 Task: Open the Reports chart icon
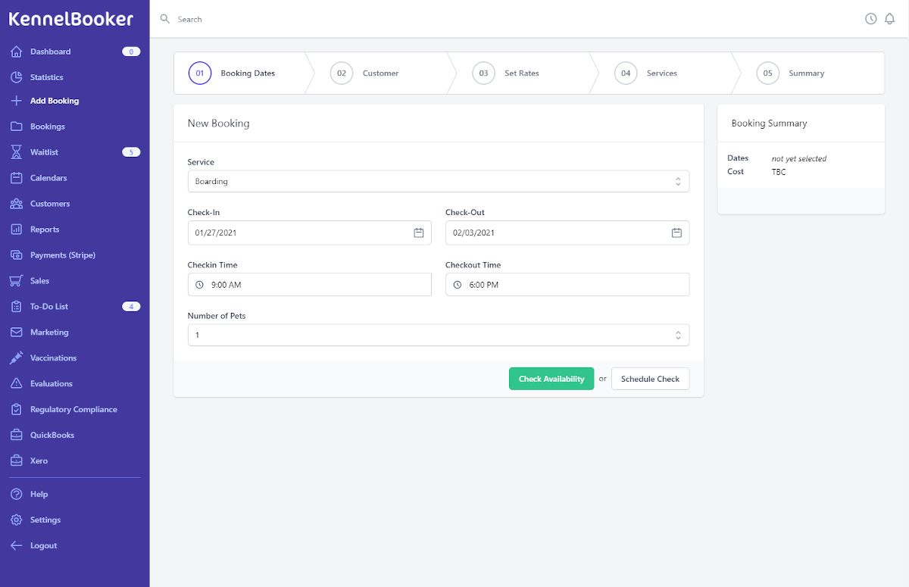coord(17,229)
